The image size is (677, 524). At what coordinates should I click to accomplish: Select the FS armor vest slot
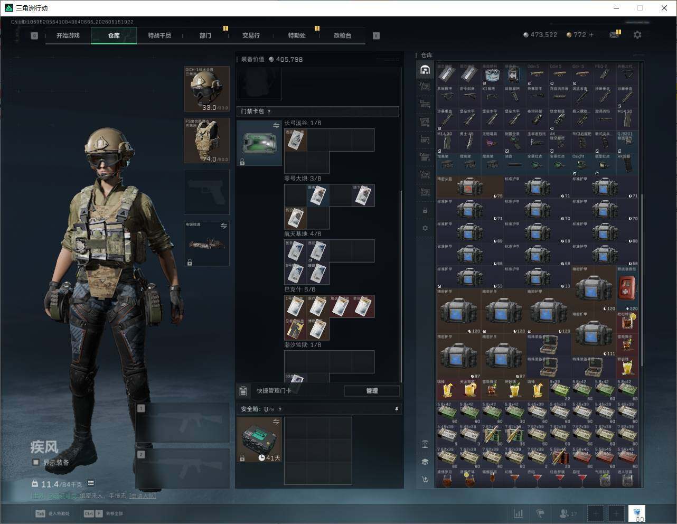[x=206, y=140]
